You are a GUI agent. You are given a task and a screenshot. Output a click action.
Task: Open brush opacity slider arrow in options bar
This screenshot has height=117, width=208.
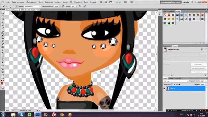coord(59,6)
